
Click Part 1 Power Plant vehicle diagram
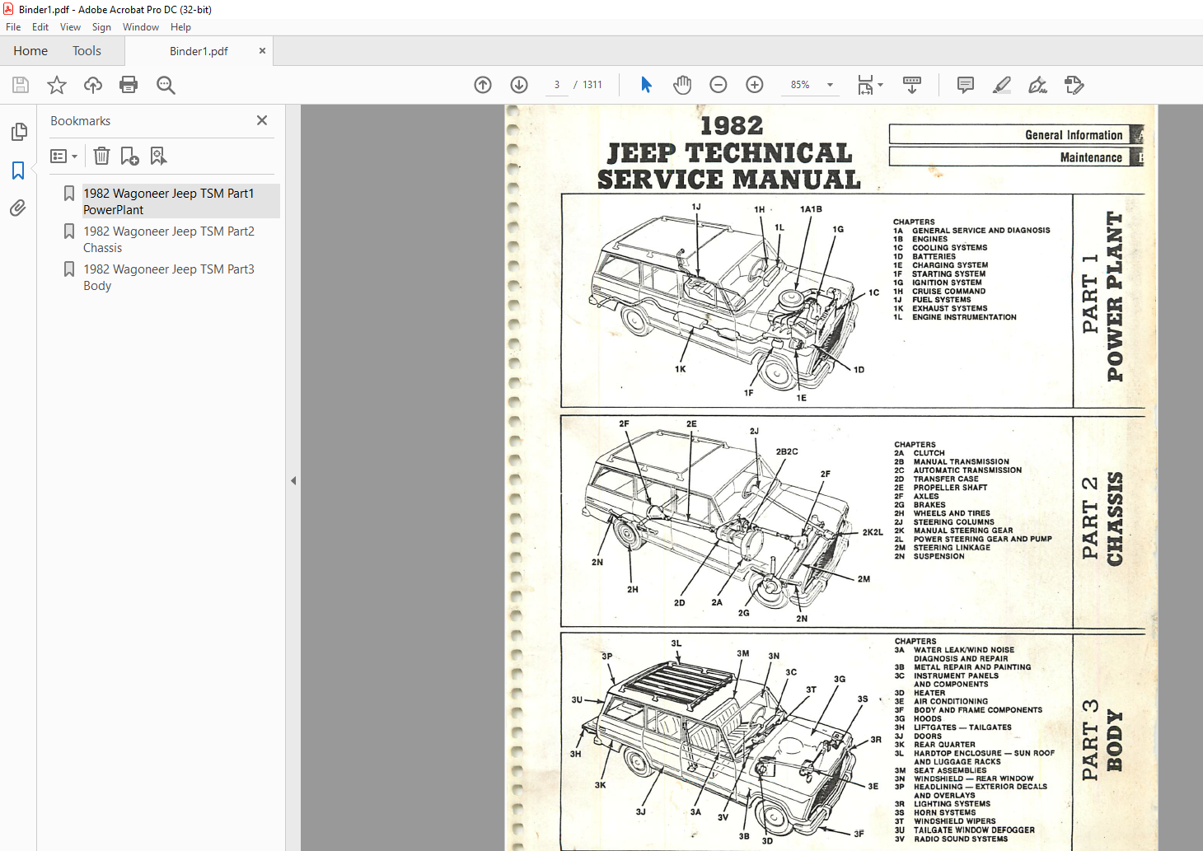(x=725, y=302)
